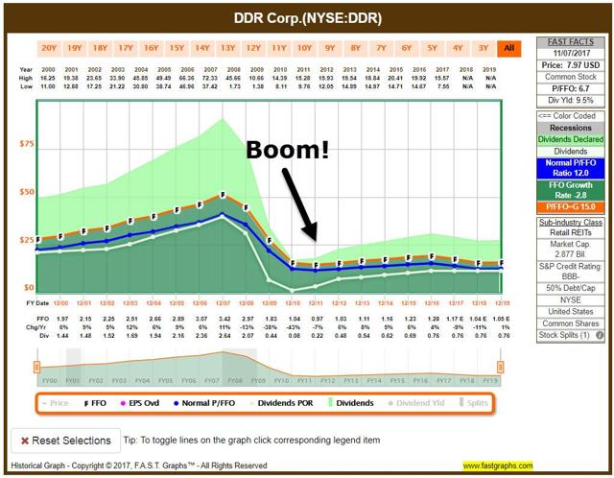
Task: Click the S&P Credit Rating BBB- entry
Action: (x=571, y=271)
